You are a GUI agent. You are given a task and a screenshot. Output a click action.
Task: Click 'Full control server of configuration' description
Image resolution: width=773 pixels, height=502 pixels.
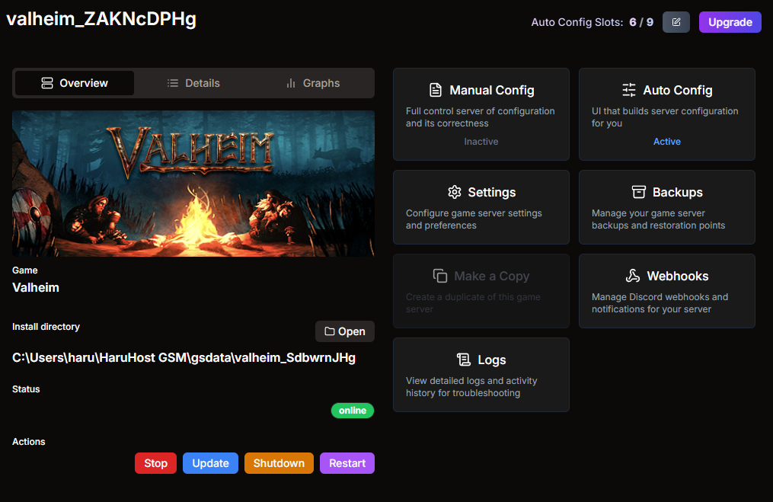point(480,117)
